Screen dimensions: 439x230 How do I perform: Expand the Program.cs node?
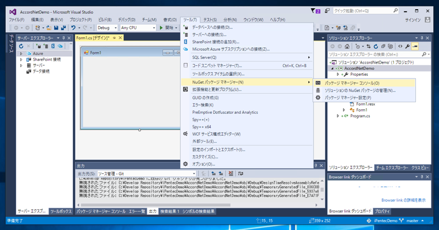click(338, 116)
